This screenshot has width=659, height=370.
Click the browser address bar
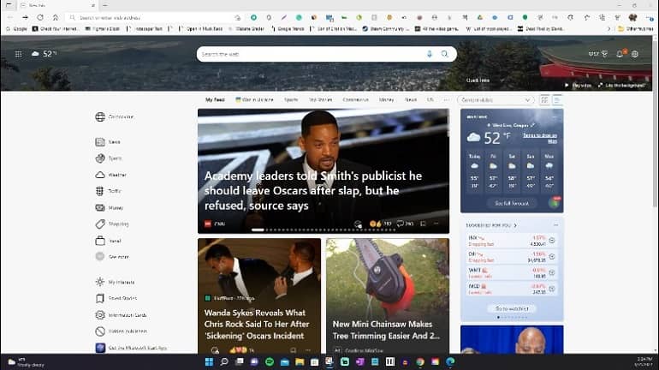(x=153, y=18)
